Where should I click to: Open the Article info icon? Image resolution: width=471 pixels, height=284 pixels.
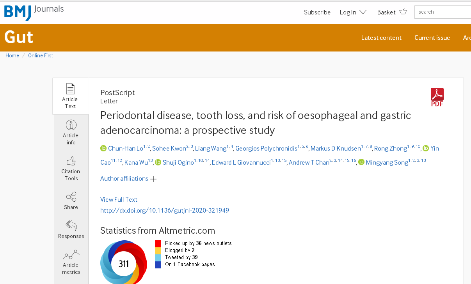click(71, 125)
